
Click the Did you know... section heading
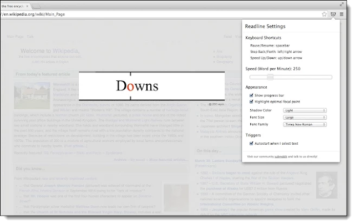(x=31, y=169)
